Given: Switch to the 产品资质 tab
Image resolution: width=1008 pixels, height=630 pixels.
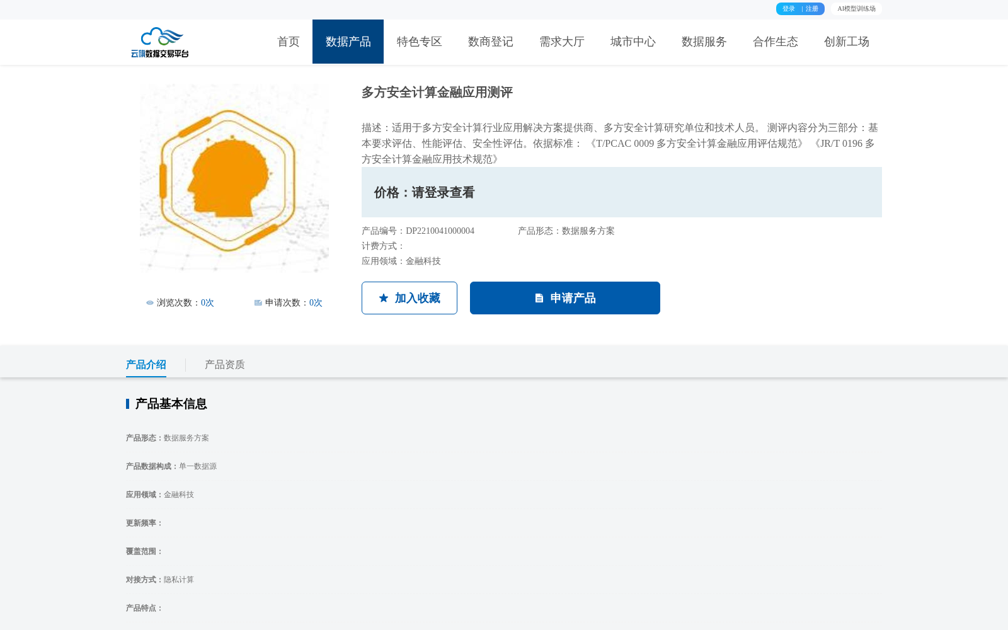Looking at the screenshot, I should (x=225, y=365).
